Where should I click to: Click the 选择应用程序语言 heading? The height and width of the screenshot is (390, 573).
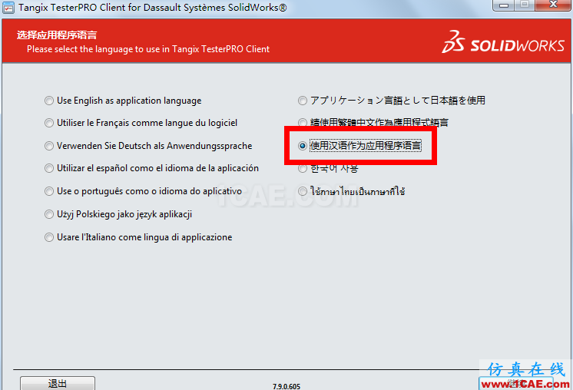[57, 35]
